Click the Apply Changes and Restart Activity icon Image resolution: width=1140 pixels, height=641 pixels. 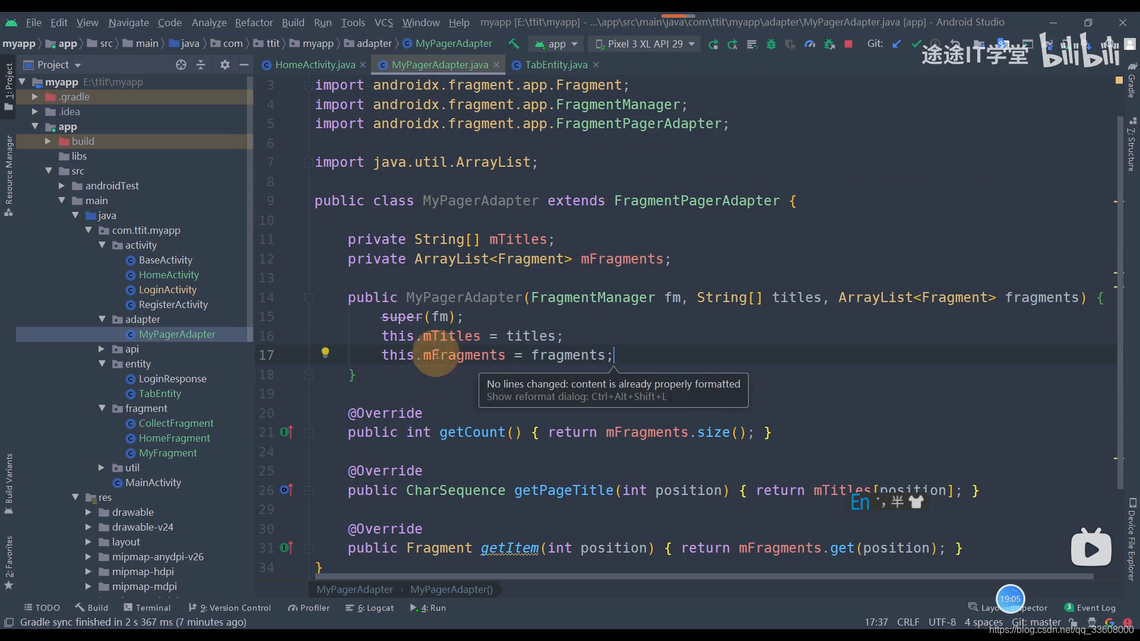click(733, 44)
